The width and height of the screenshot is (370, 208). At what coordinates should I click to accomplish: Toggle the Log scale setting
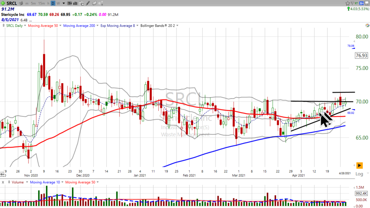359,174
